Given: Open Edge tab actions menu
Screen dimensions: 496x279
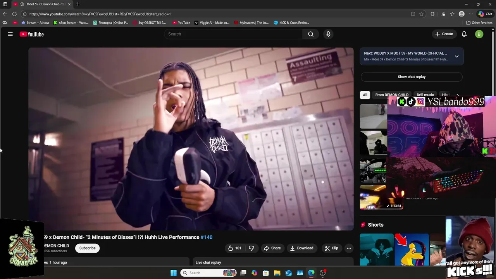Looking at the screenshot, I should coord(5,4).
